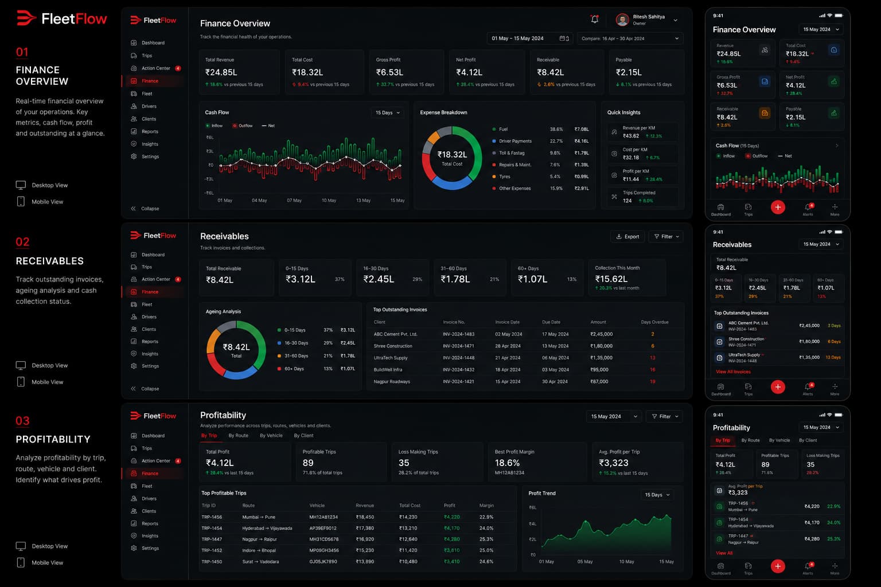Click the Revenue per KM icon in Quick Insights
Image resolution: width=881 pixels, height=587 pixels.
point(614,132)
